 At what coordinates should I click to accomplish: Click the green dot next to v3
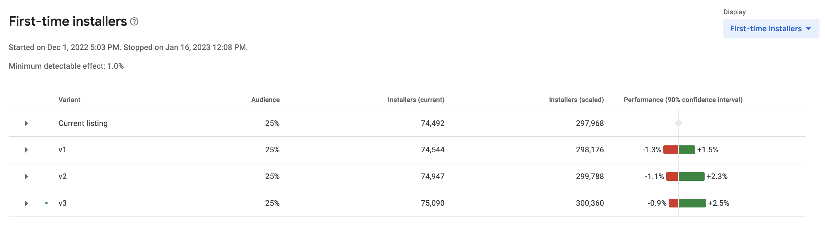coord(46,203)
